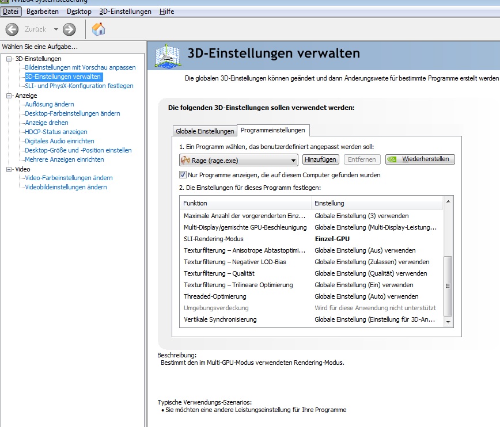500x427 pixels.
Task: Go to the Home icon
Action: 99,29
